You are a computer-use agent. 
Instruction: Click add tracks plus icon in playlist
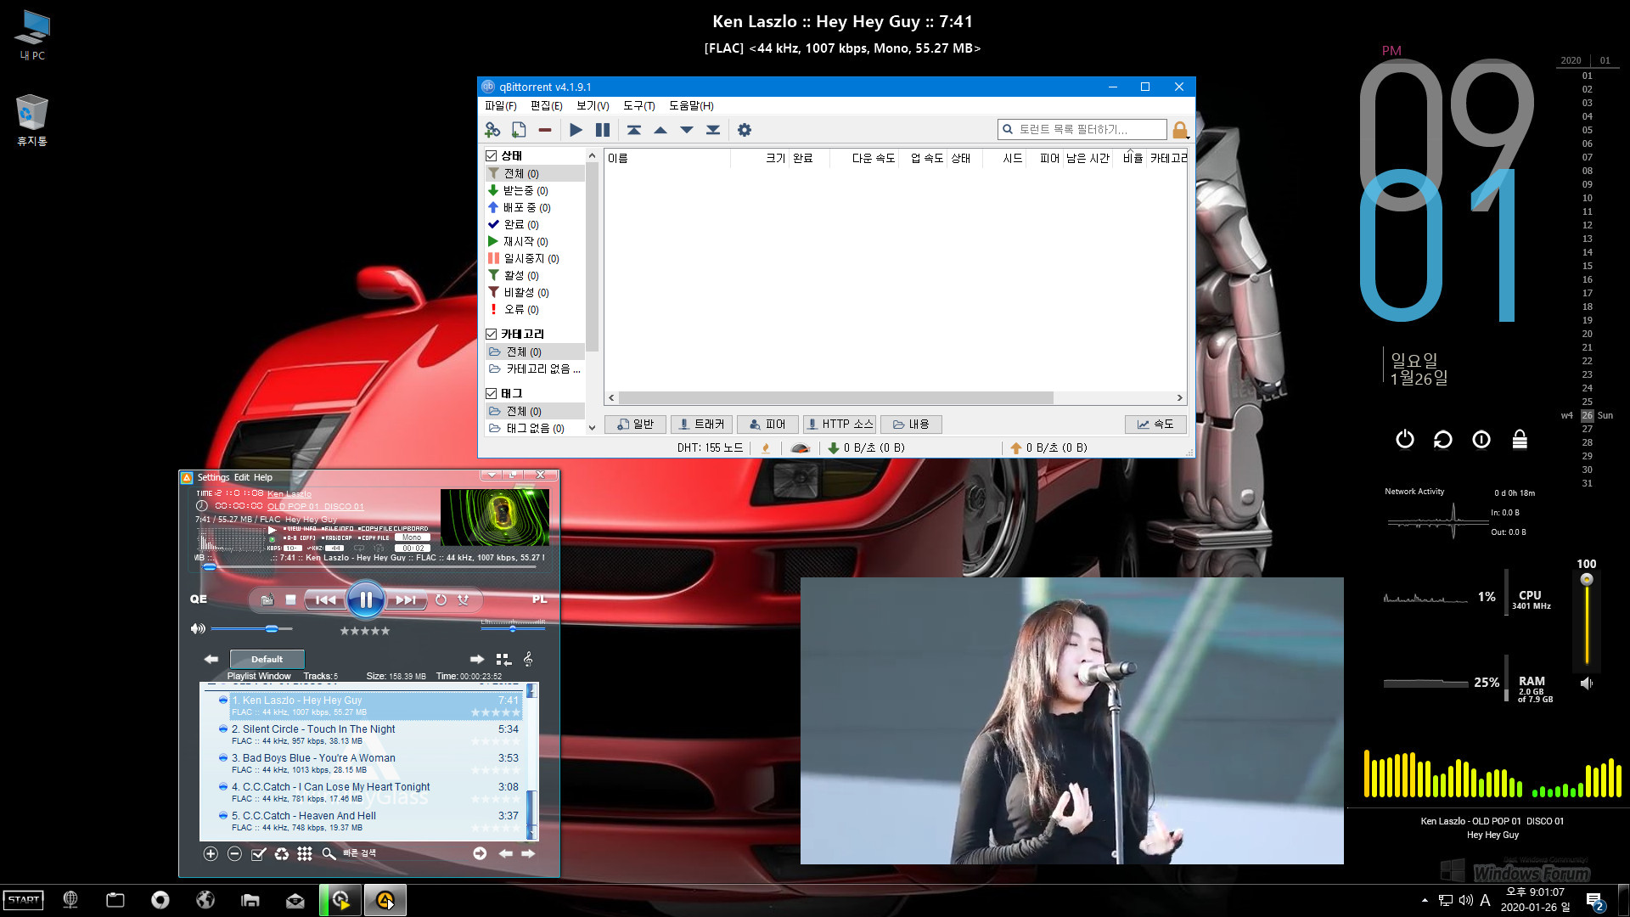(211, 853)
